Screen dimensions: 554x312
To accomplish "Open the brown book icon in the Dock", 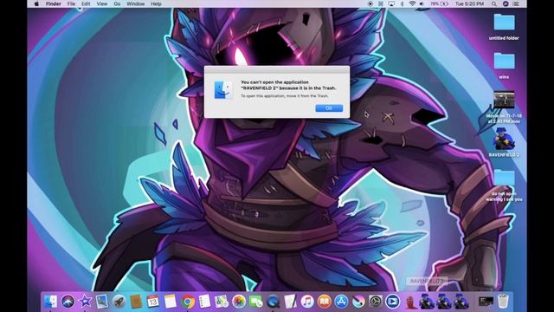I will (136, 302).
